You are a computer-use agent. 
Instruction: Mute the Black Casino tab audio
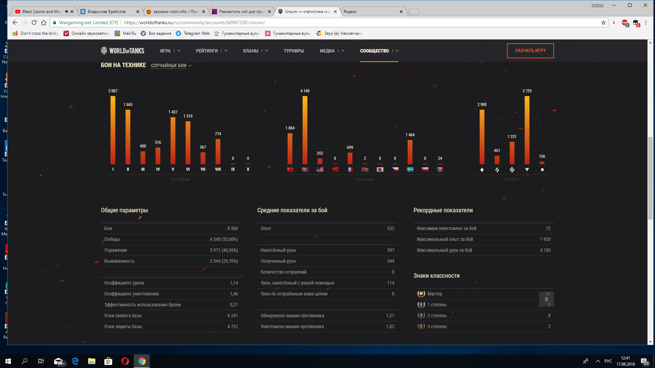(67, 12)
